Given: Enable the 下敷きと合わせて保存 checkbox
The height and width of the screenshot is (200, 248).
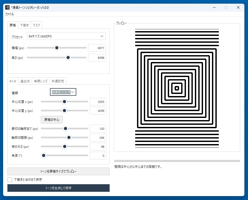Looking at the screenshot, I should (x=10, y=179).
